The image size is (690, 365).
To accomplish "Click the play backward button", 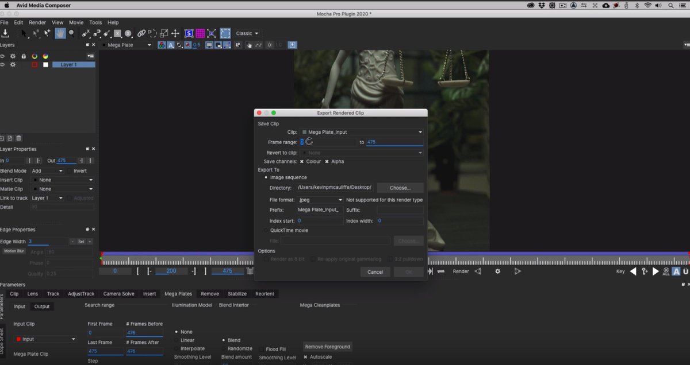I will click(x=633, y=271).
